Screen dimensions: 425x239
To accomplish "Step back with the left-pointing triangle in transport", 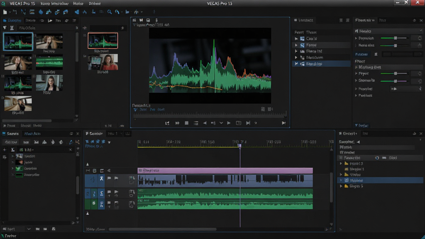I will (x=205, y=123).
